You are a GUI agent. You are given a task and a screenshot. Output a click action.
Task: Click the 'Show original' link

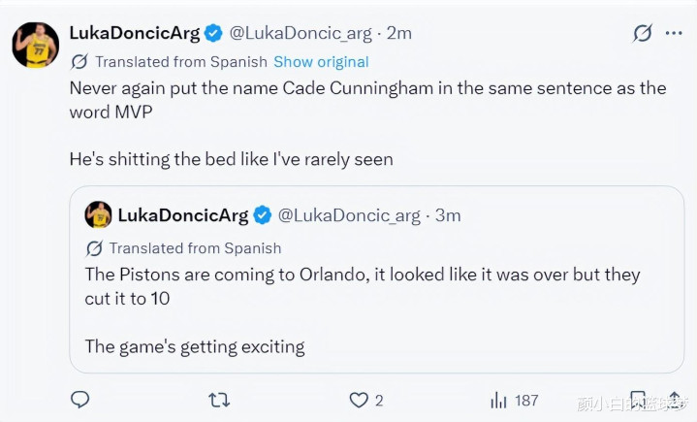point(321,62)
